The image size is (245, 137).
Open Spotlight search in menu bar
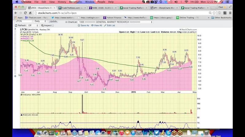[x=221, y=2]
